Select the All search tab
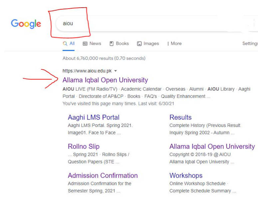258x201 pixels. tap(69, 44)
